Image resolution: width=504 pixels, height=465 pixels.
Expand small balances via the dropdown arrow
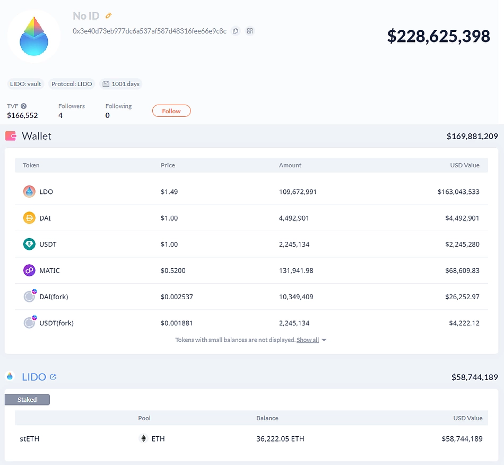324,340
